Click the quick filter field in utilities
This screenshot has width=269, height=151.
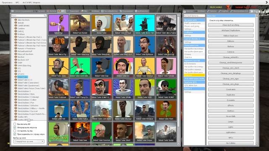tap(194, 16)
